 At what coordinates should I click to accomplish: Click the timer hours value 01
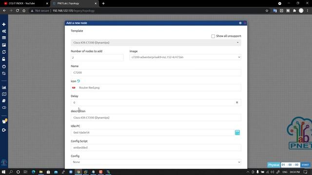coord(283,165)
